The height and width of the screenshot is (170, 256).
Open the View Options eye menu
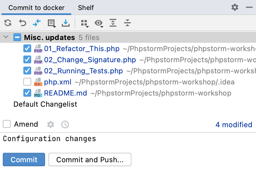click(x=99, y=23)
